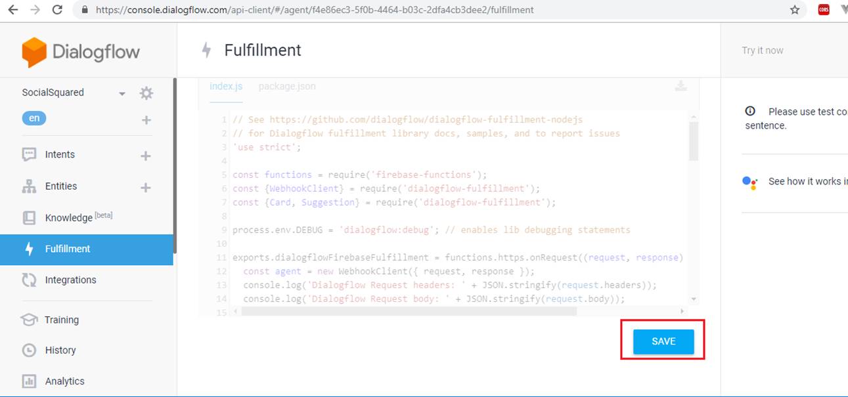Image resolution: width=848 pixels, height=397 pixels.
Task: Open the Integrations page
Action: point(70,280)
